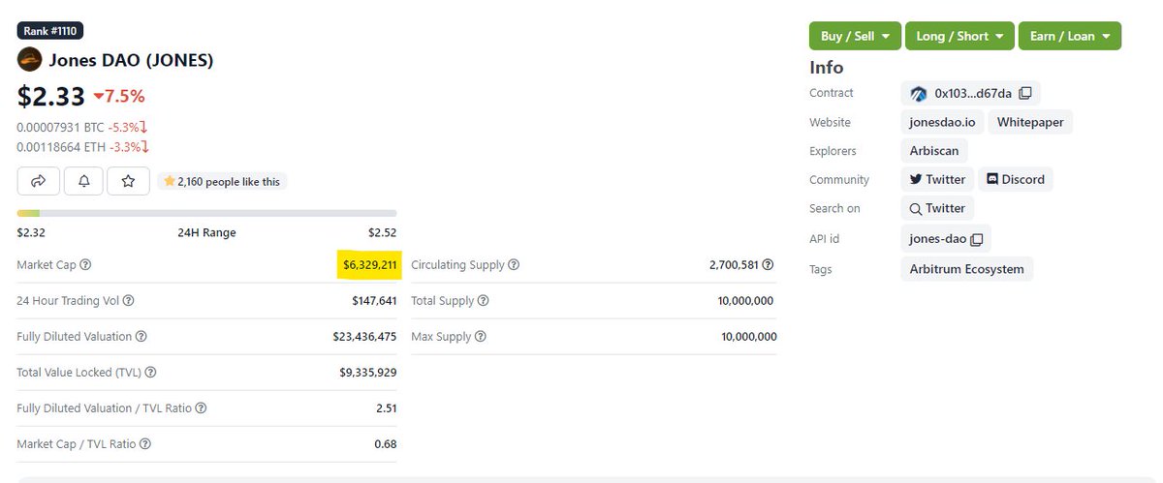Click the 0.00118664 ETH price line

tap(81, 147)
